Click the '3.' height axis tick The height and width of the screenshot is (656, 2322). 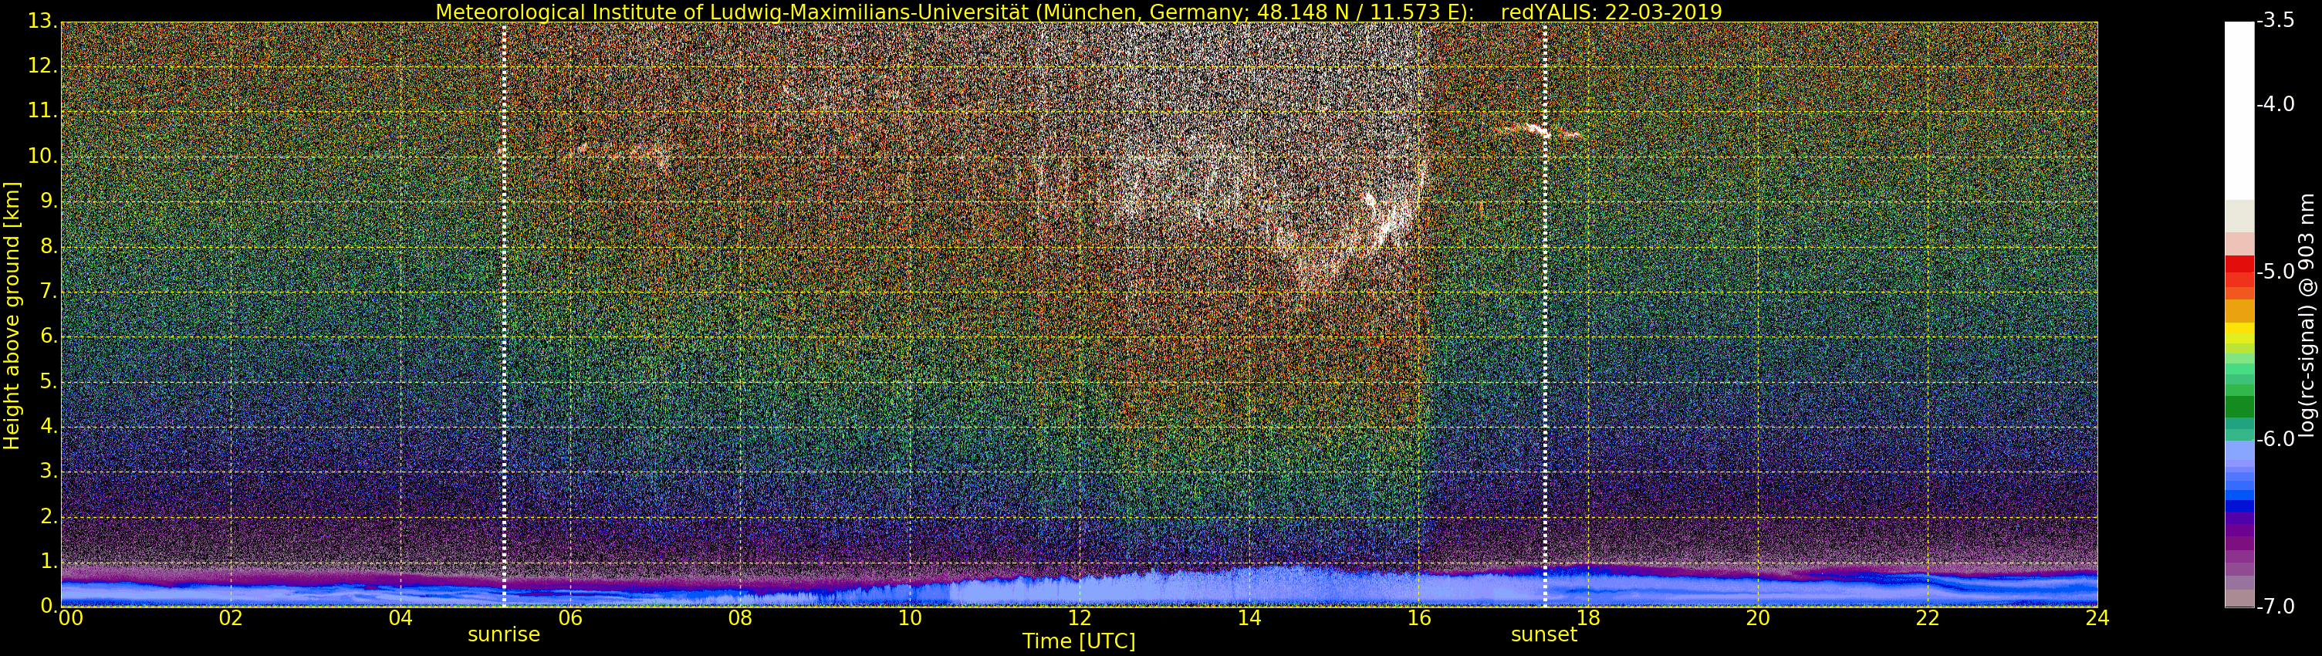pyautogui.click(x=49, y=470)
